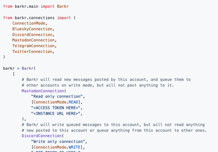Screen dimensions: 218x152
Task: Click the ConnectionMode.READ constant
Action: (x=56, y=102)
